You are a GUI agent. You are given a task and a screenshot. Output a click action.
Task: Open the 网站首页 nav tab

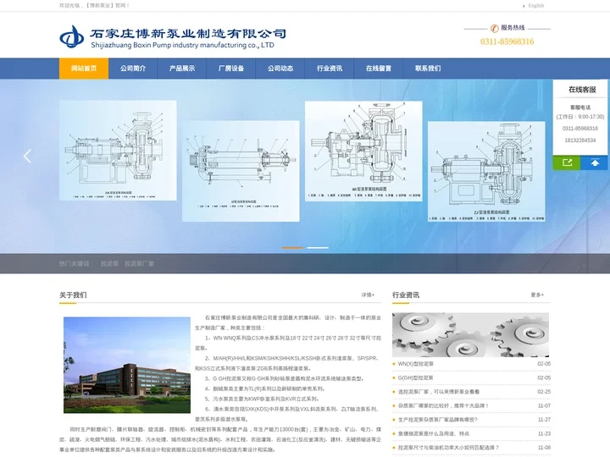[84, 69]
